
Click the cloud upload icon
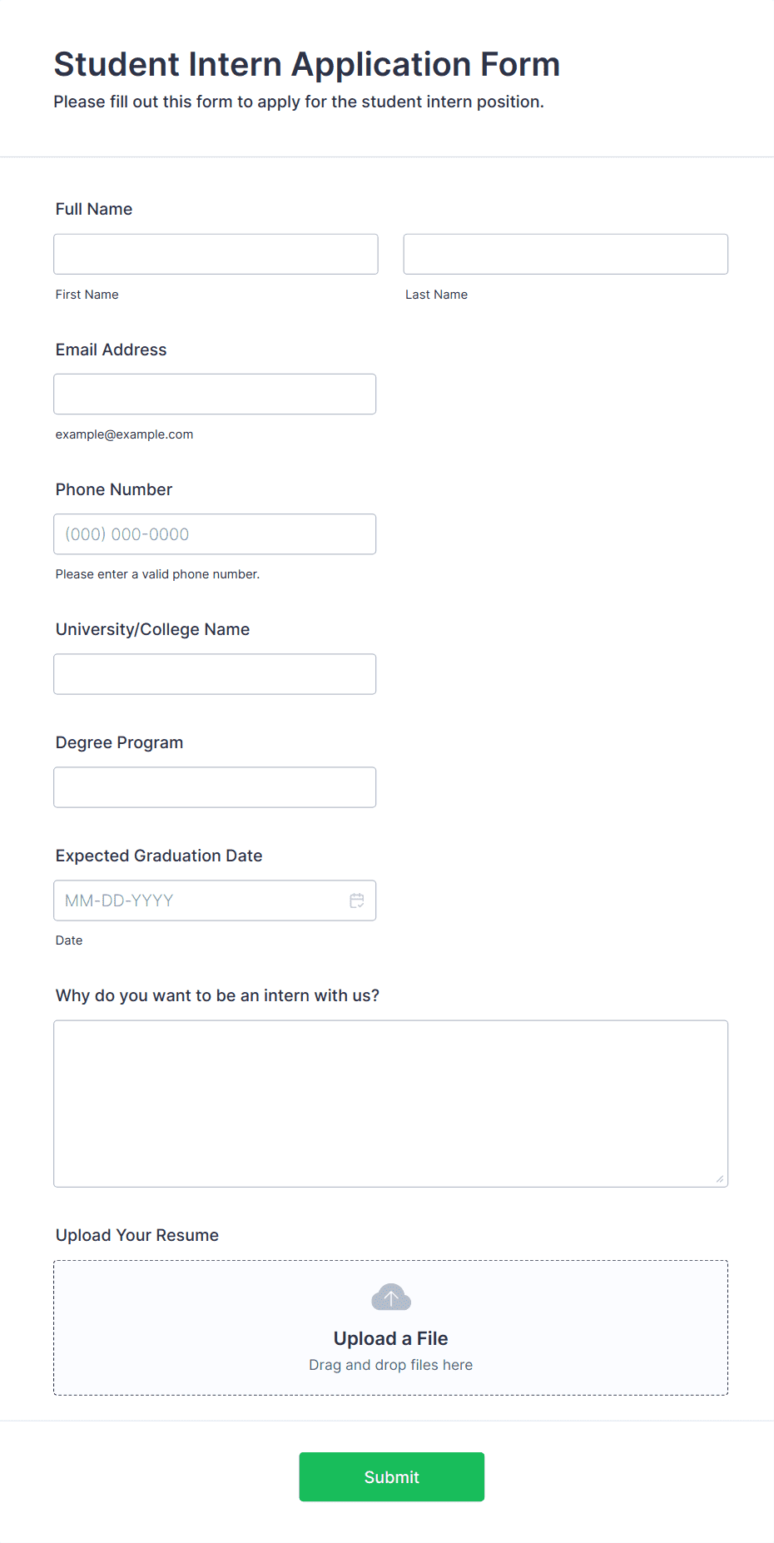click(391, 1297)
